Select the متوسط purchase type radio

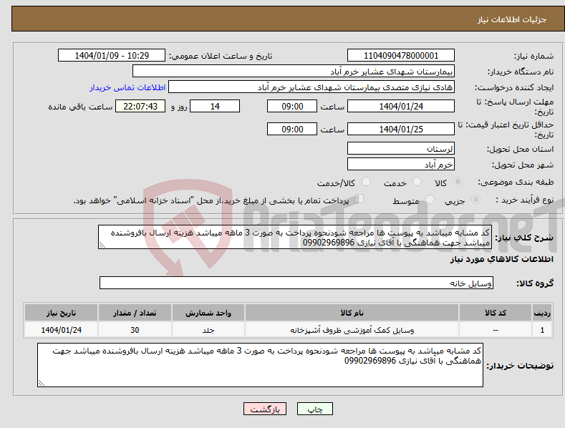(430, 199)
